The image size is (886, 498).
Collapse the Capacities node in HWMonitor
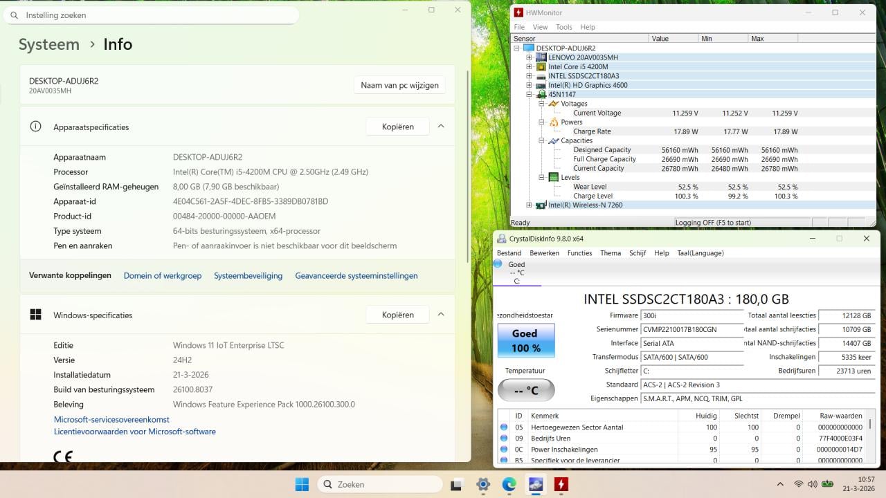point(543,140)
